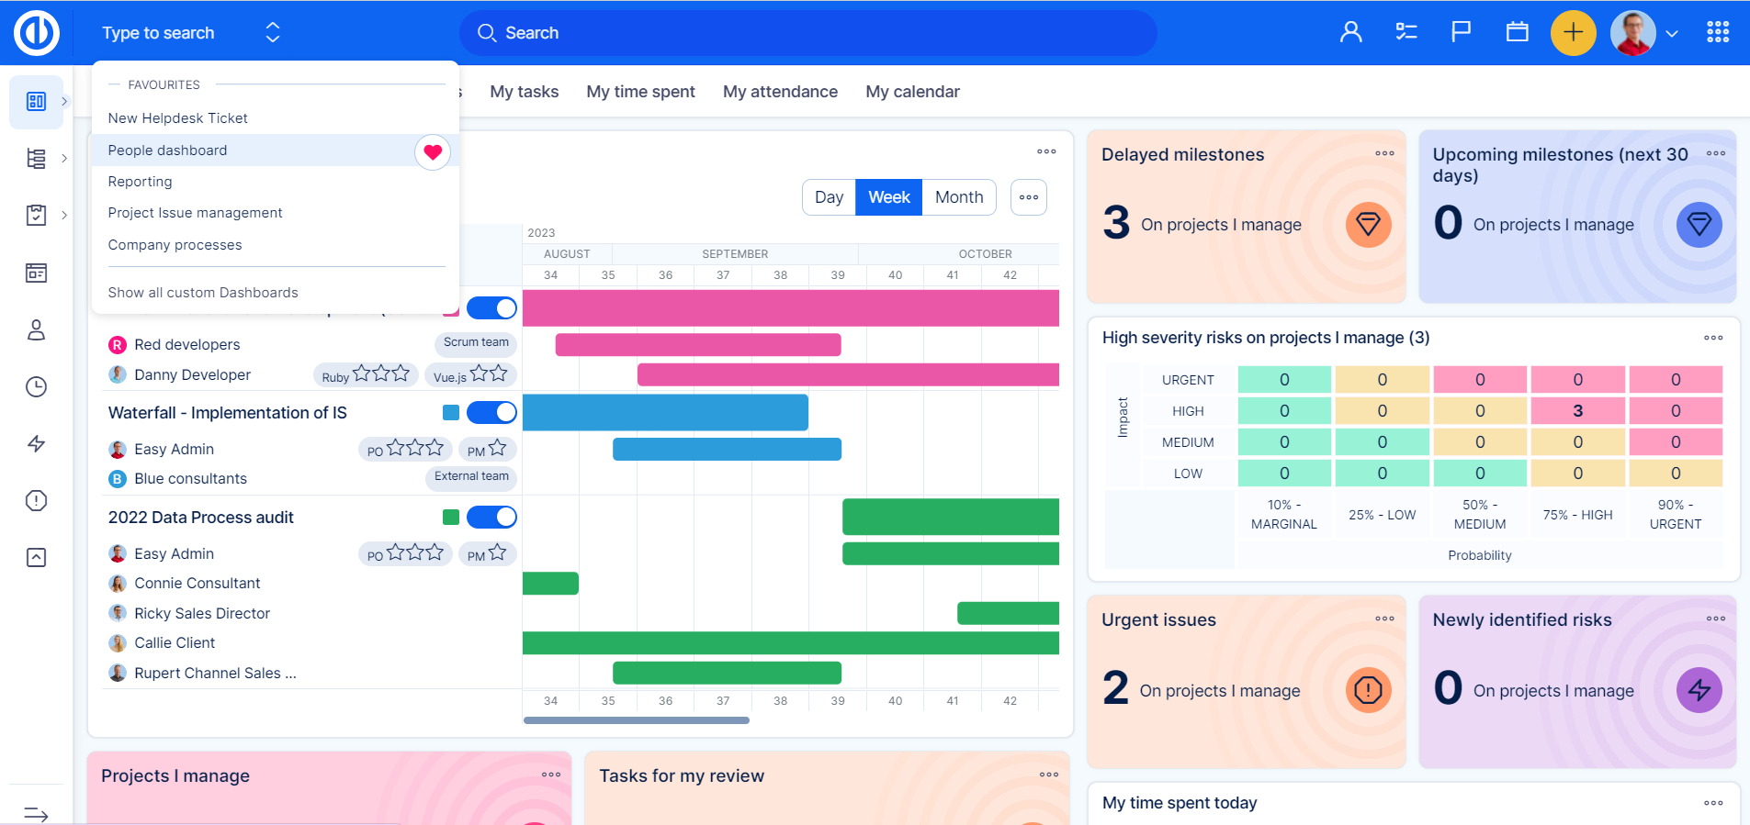Toggle the Waterfall - Implementation of IS switch
The image size is (1750, 825).
point(491,413)
